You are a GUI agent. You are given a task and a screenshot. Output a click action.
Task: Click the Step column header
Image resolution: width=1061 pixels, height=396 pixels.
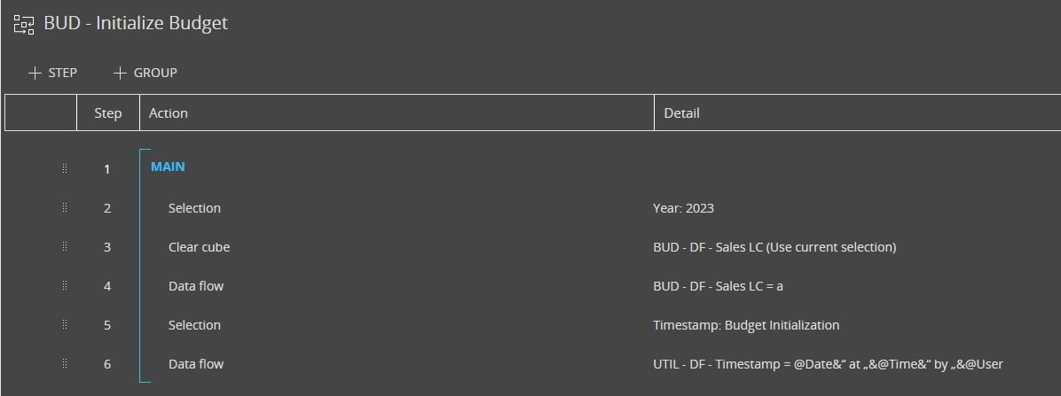[107, 113]
